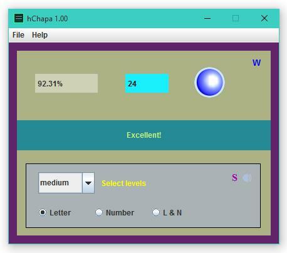Click the hChapa 1.00 title text
This screenshot has width=287, height=253.
[x=48, y=19]
